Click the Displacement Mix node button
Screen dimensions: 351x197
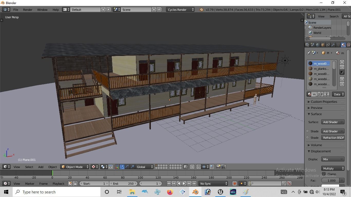tap(333, 159)
